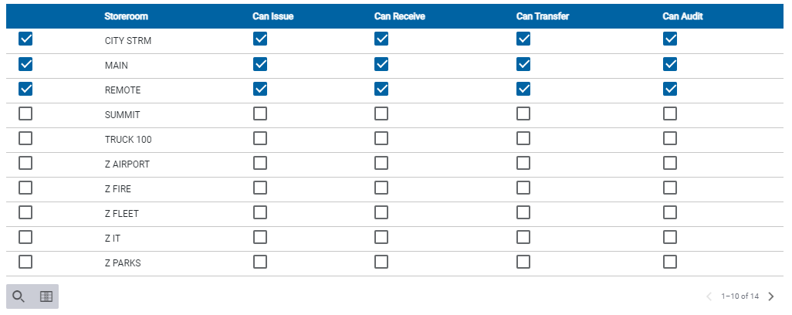Uncheck Can Transfer for REMOTE storeroom
This screenshot has height=315, width=792.
[523, 89]
